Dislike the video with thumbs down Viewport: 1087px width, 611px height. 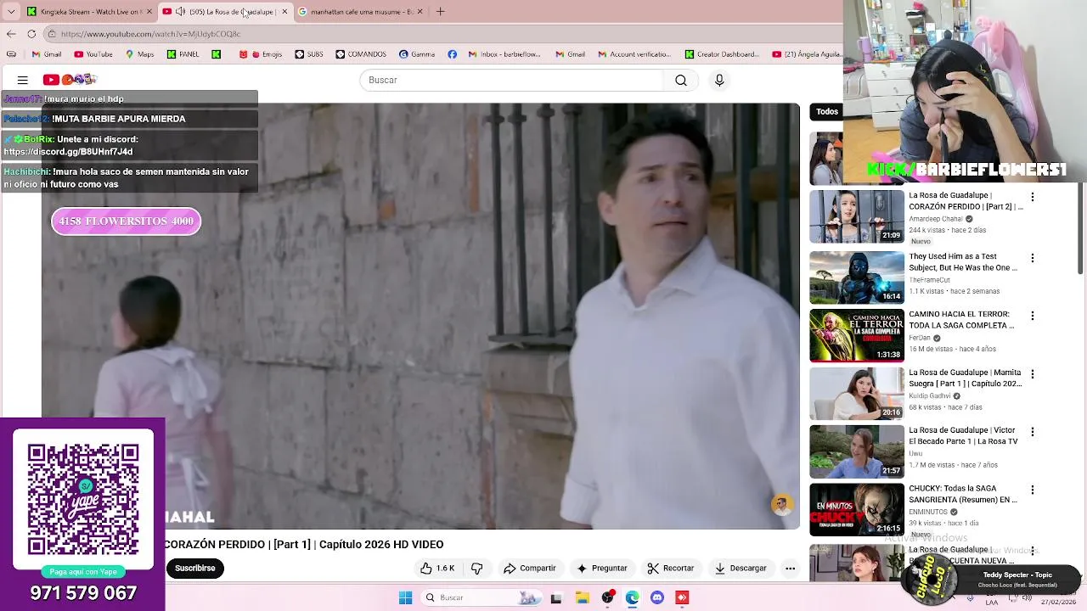point(477,569)
